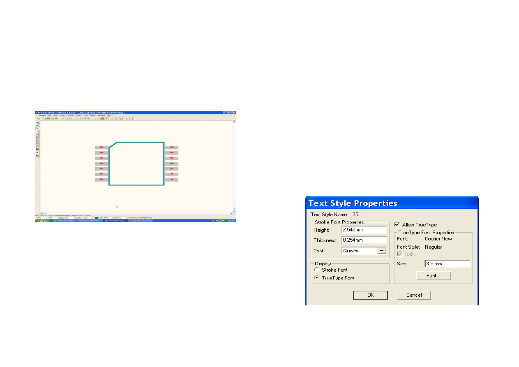Select the TrueType Font display option
Image resolution: width=519 pixels, height=367 pixels.
316,278
